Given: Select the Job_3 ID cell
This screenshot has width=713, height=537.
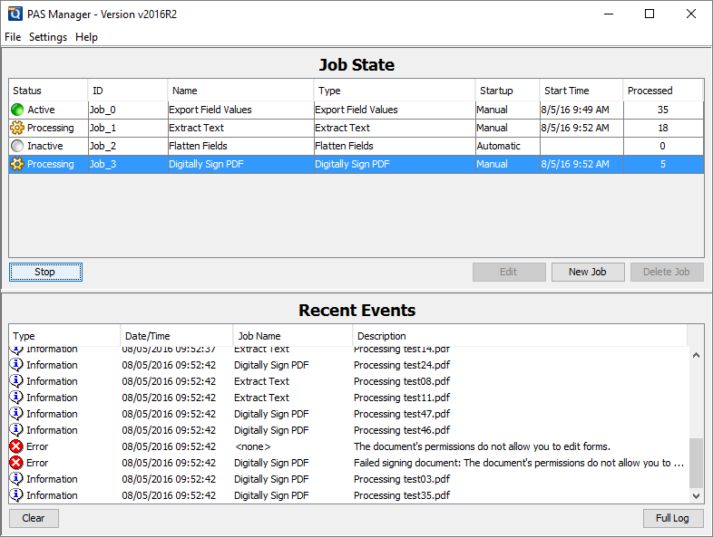Looking at the screenshot, I should pos(128,164).
